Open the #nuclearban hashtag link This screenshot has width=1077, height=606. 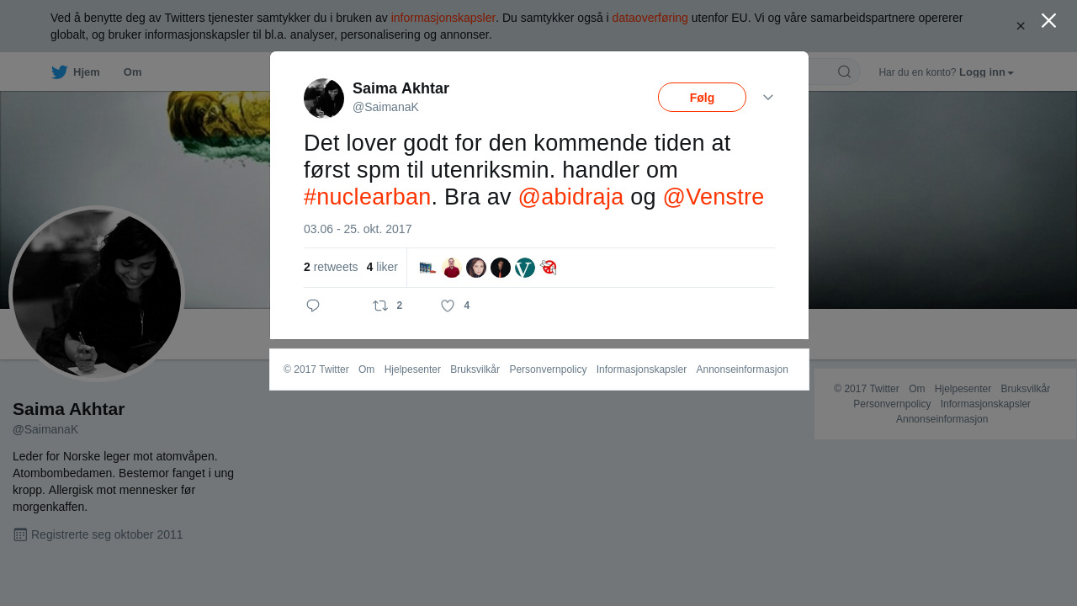tap(367, 197)
